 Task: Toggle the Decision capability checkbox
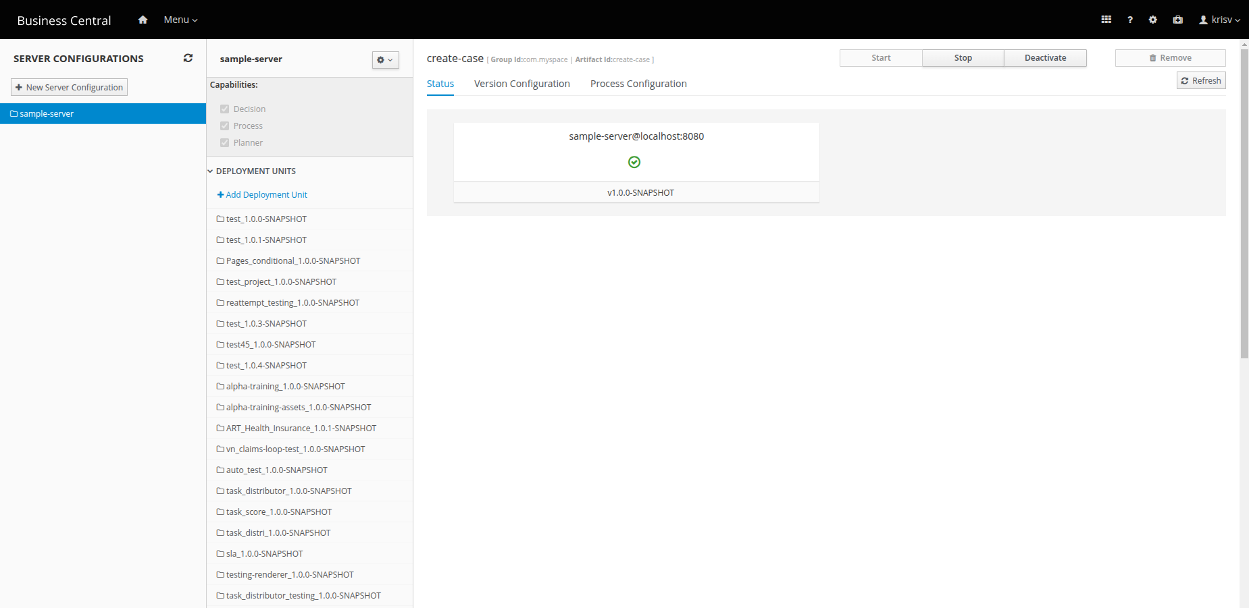point(225,109)
